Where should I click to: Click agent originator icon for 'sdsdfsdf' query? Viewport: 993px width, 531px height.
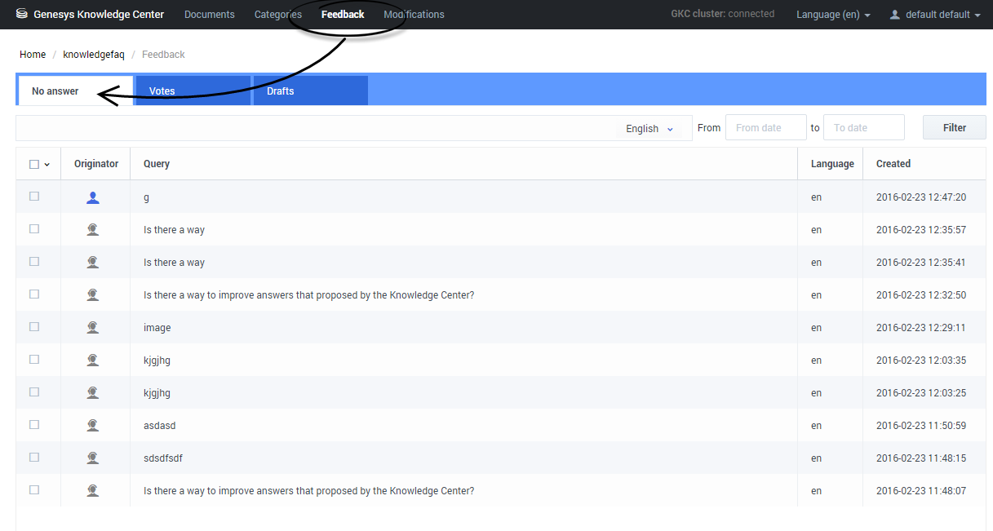pos(93,458)
